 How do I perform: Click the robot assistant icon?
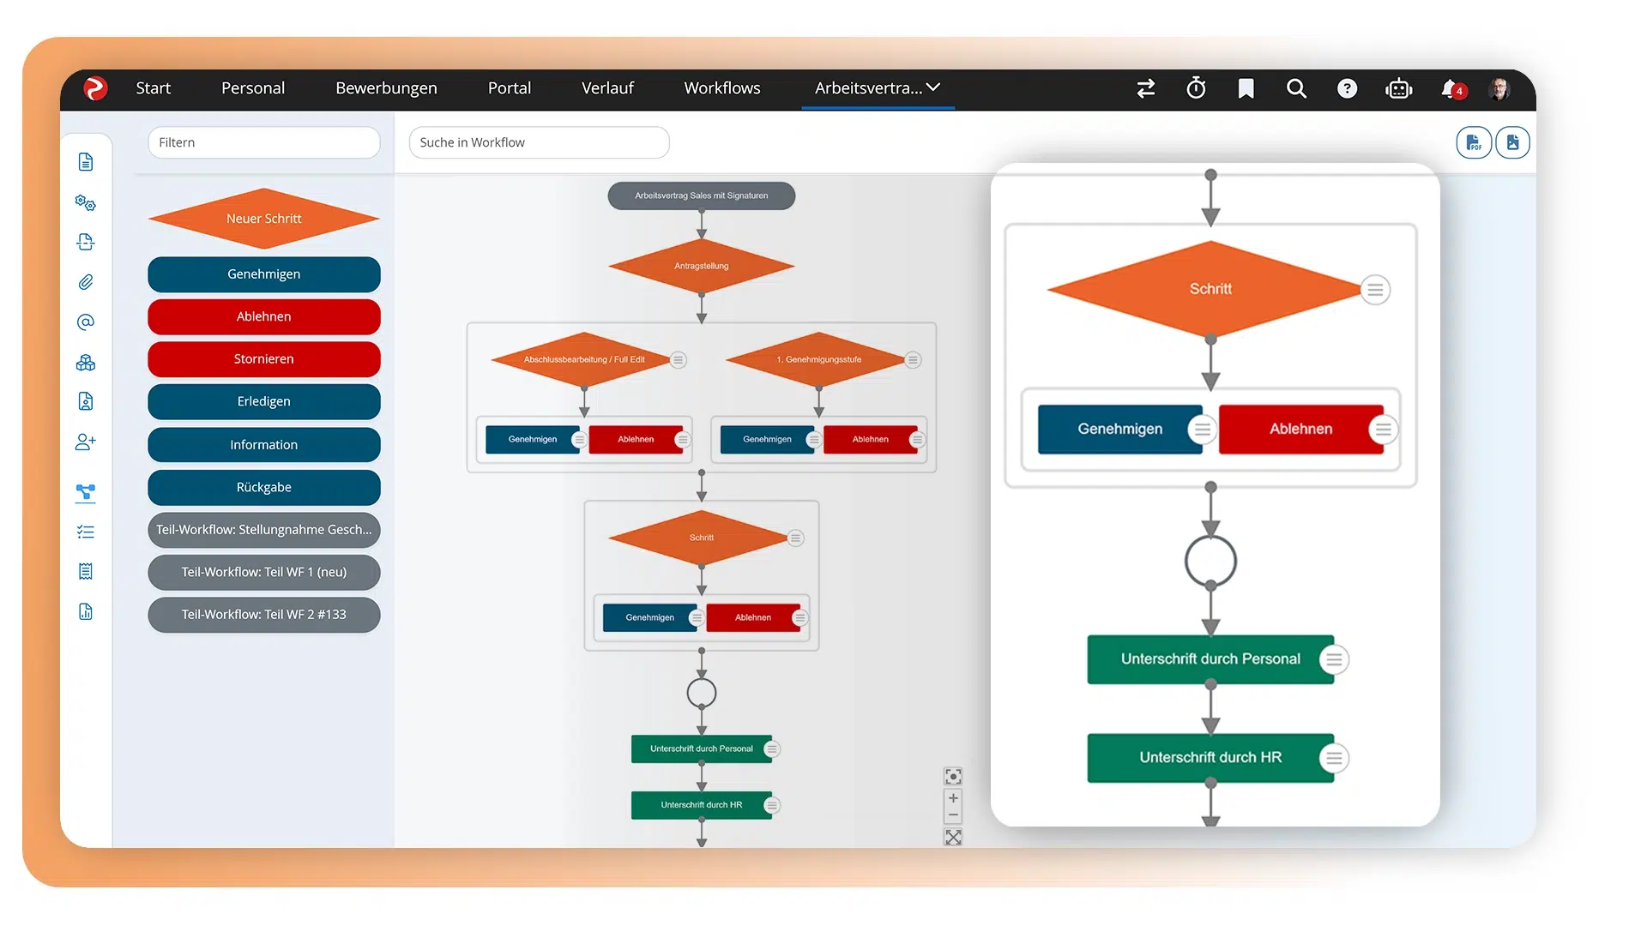tap(1398, 88)
